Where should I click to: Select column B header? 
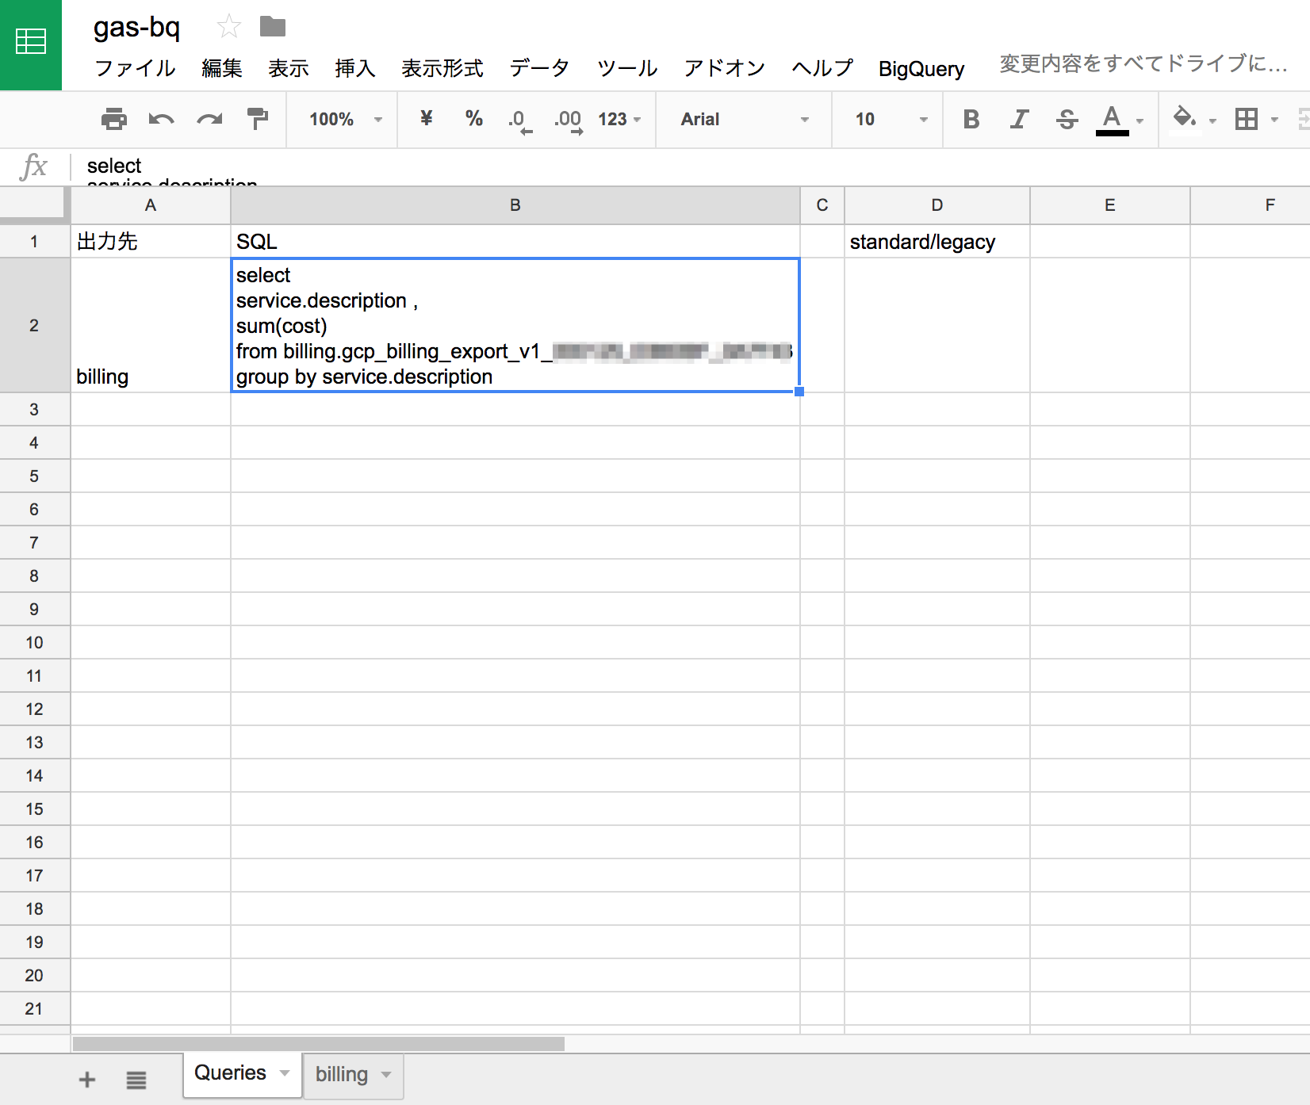coord(515,205)
